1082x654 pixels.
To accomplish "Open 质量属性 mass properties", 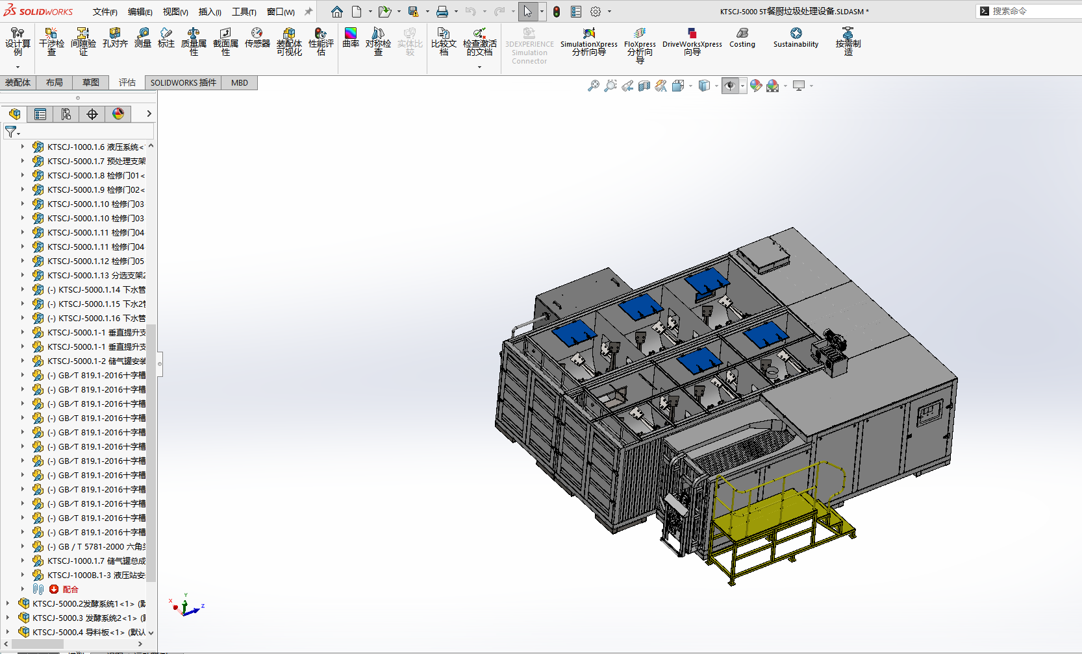I will [194, 40].
